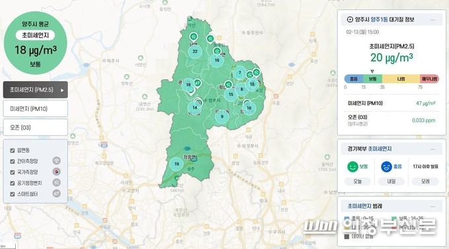The width and height of the screenshot is (449, 249).
Task: Collapse the 경기북부 초미세먼지 panel
Action: click(432, 149)
